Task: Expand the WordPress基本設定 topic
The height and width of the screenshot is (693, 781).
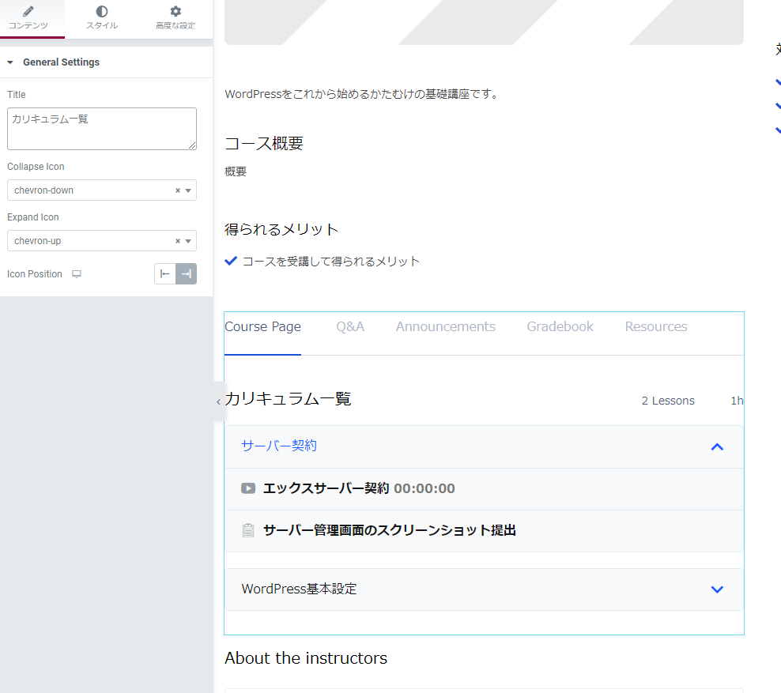Action: tap(717, 589)
